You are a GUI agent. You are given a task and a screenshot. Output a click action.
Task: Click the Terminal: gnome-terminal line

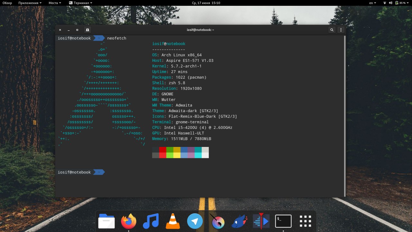click(181, 122)
